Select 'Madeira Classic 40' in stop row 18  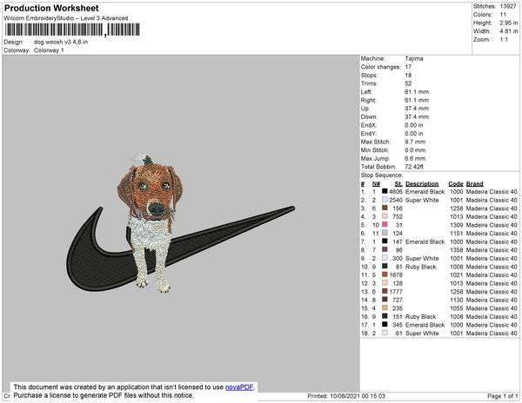tap(492, 333)
